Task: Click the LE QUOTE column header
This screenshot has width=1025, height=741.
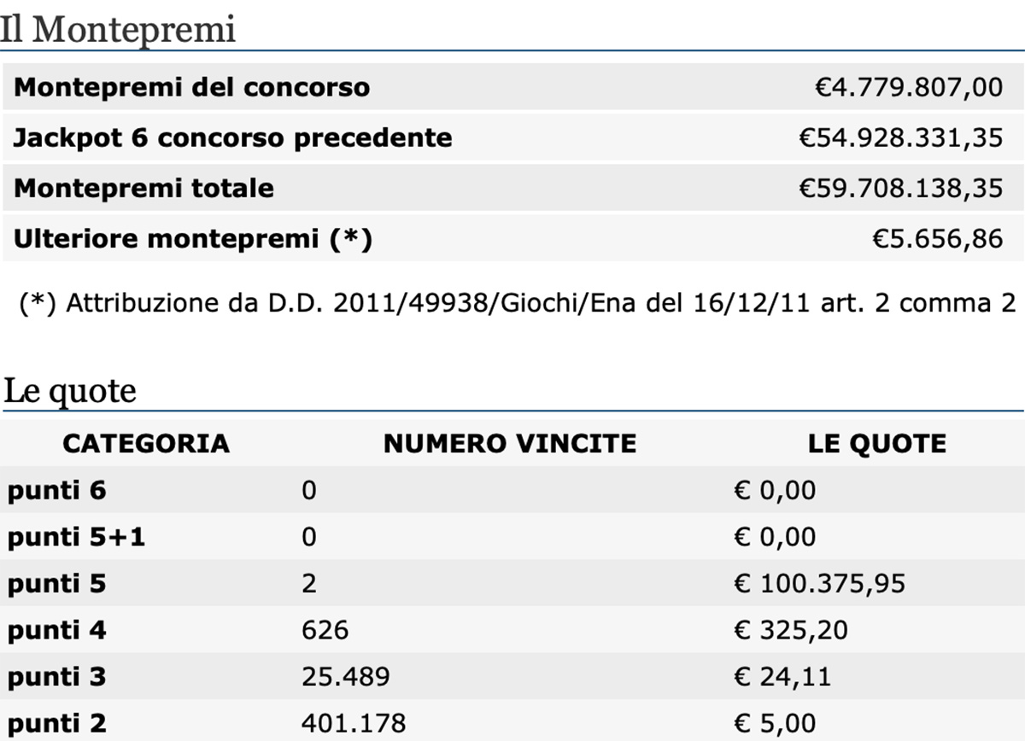Action: 877,443
